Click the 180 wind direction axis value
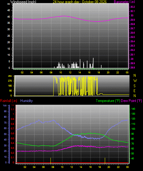This screenshot has width=143, height=171. click(10, 86)
